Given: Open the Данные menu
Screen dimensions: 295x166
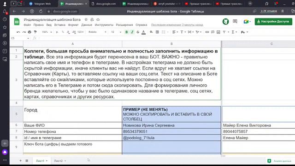Looking at the screenshot, I should click(87, 25).
